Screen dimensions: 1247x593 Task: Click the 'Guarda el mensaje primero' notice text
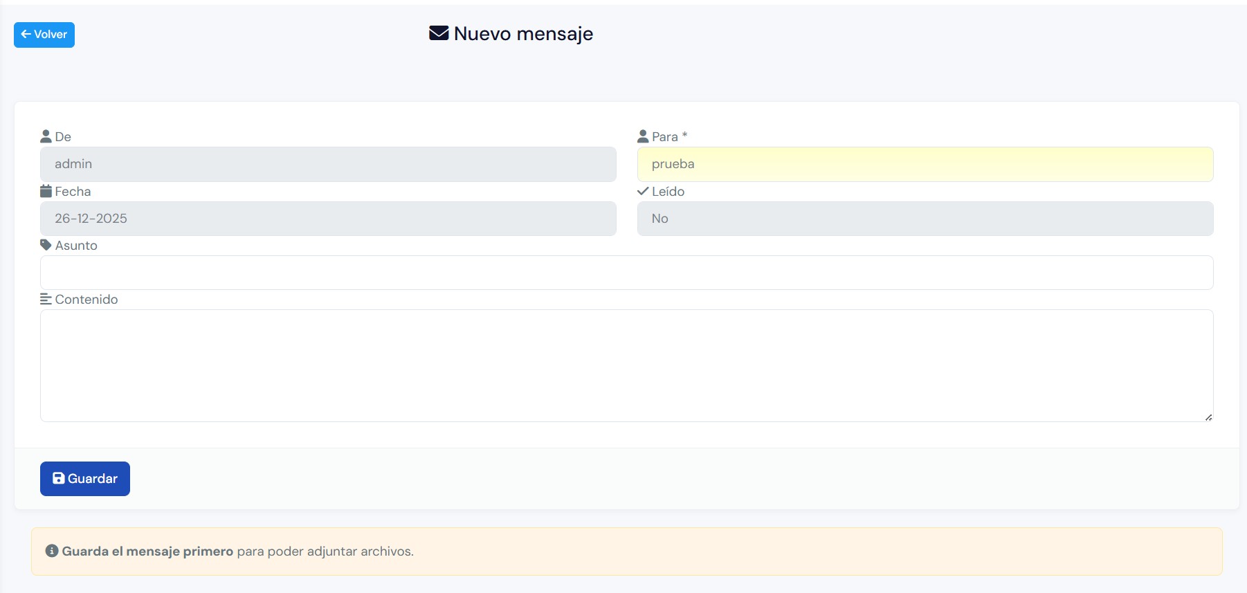point(147,551)
